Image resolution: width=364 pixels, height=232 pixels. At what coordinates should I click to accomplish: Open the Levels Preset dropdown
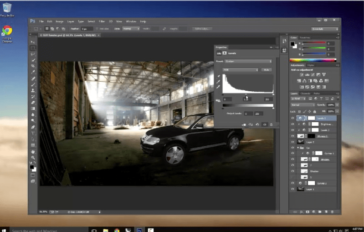click(248, 61)
